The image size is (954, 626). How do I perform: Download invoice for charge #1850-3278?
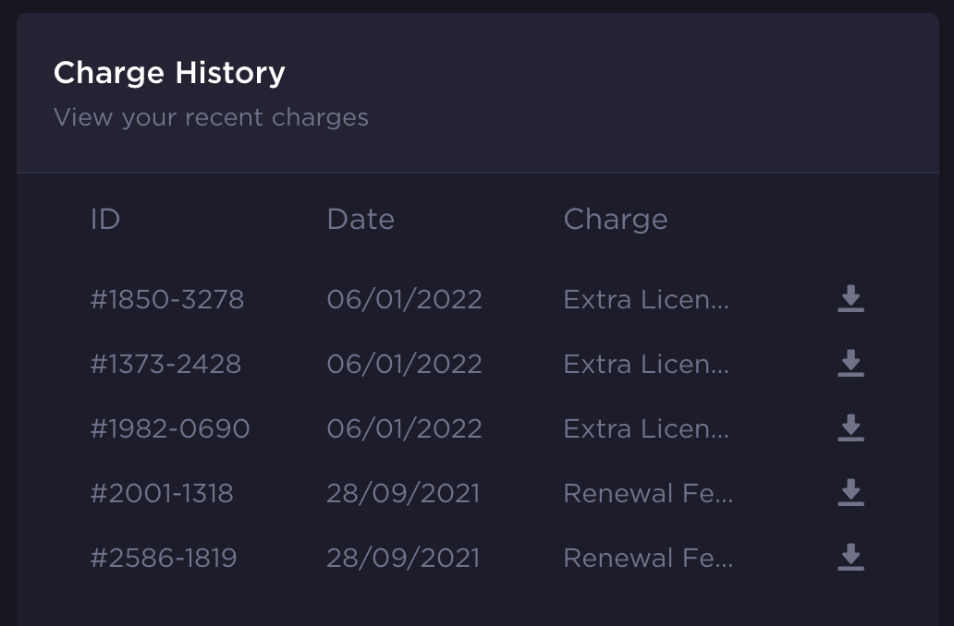(850, 298)
